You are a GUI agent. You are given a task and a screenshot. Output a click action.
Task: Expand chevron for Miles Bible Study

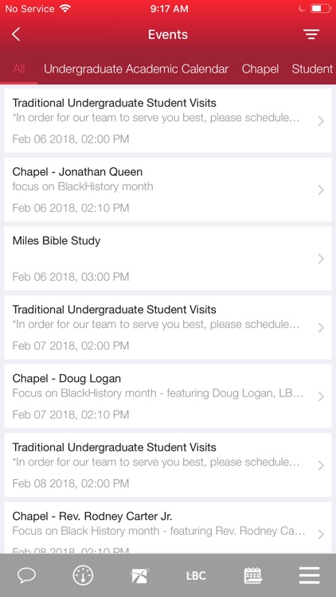(x=321, y=259)
